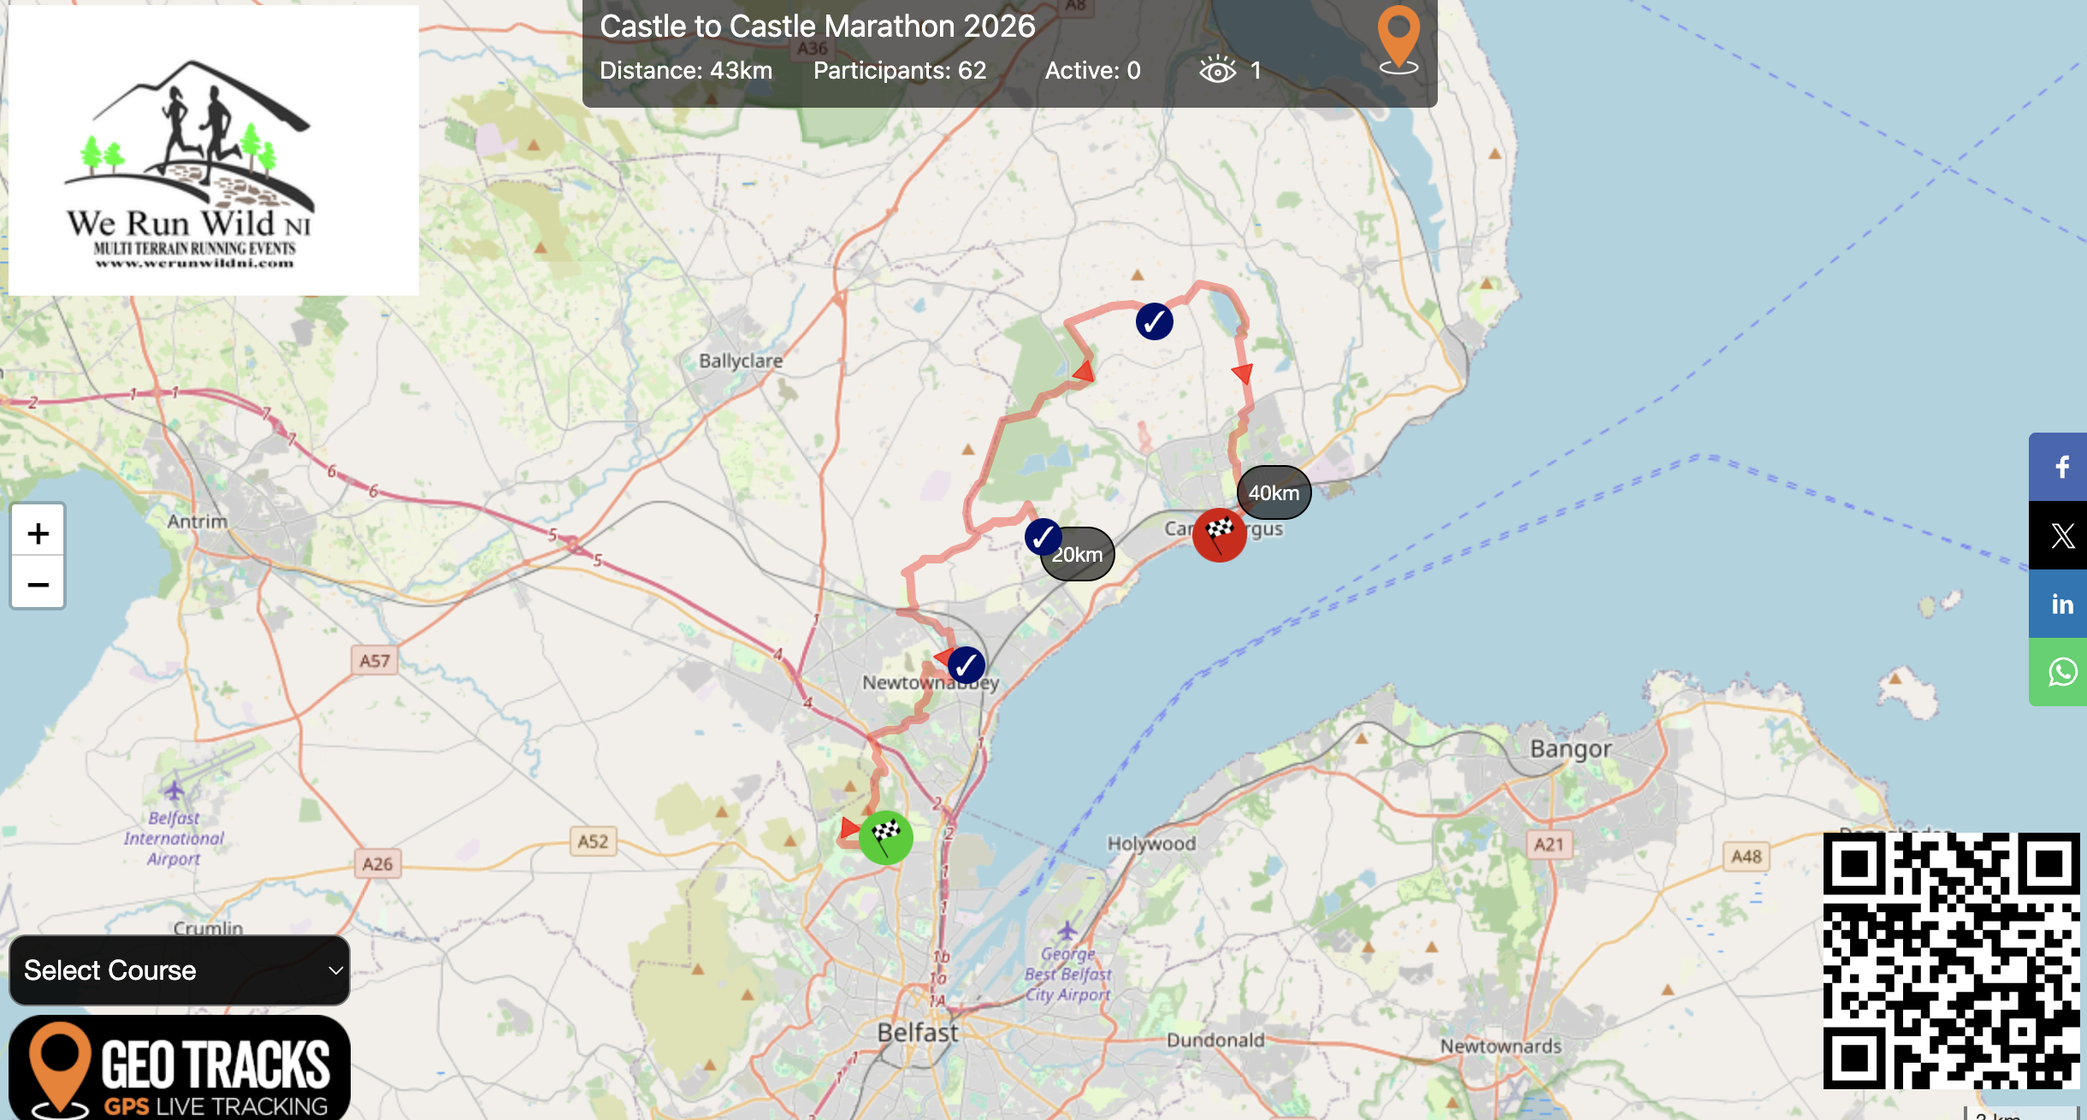
Task: Zoom out of the map
Action: [38, 585]
